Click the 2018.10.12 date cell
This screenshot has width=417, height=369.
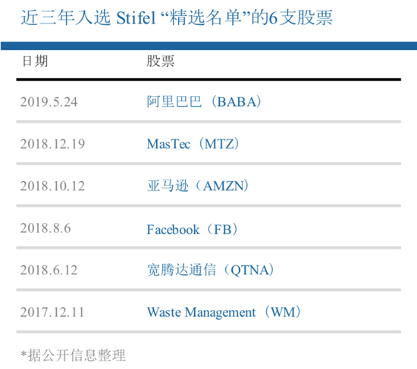[52, 186]
